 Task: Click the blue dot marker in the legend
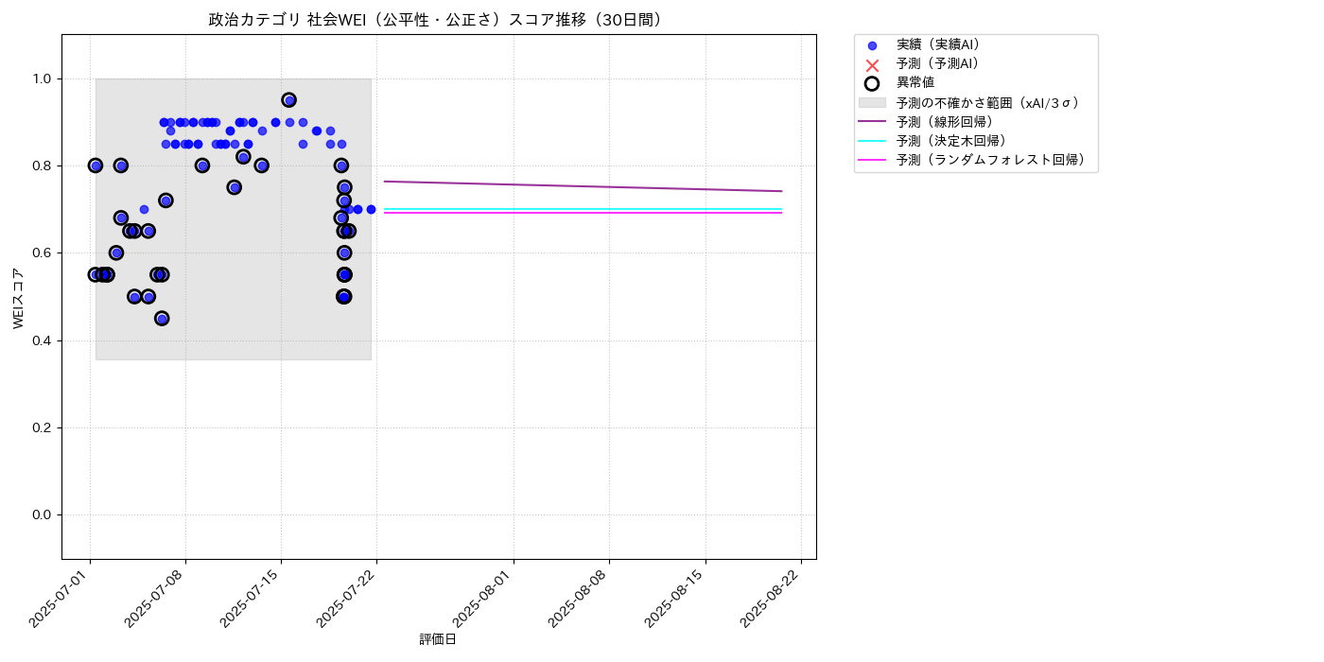872,45
